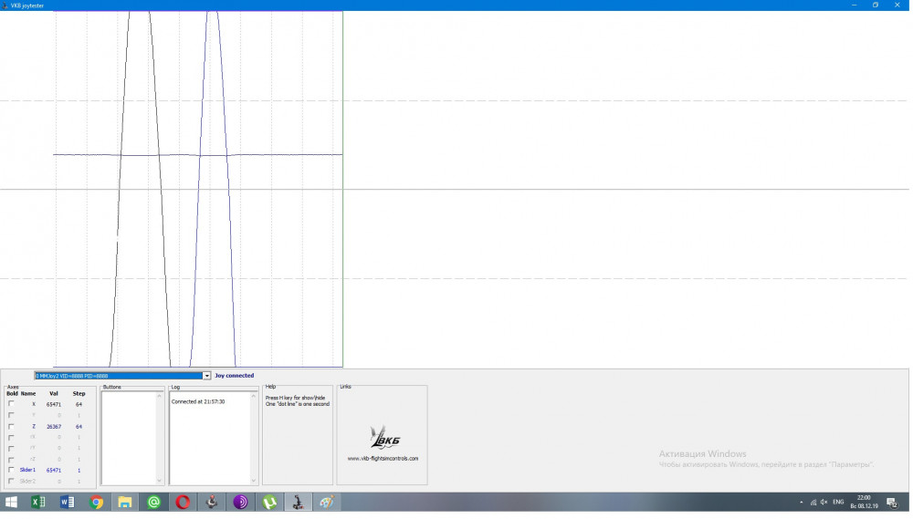913x519 pixels.
Task: Open Opera browser from the taskbar
Action: tap(183, 503)
